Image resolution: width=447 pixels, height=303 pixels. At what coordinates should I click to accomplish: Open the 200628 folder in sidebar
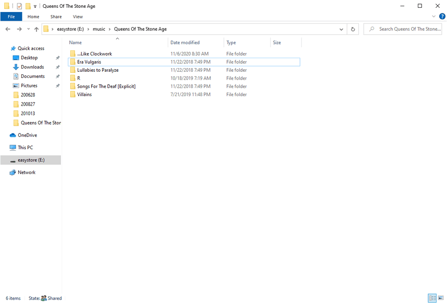pos(28,95)
